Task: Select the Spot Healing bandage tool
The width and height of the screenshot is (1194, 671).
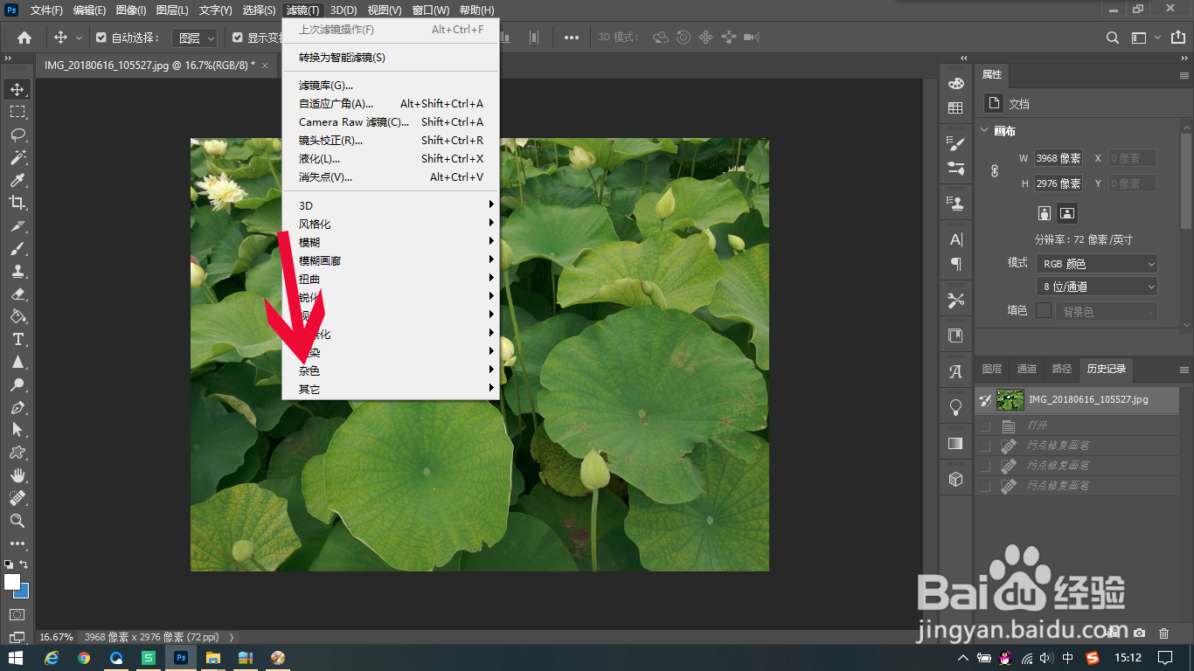Action: [x=17, y=498]
